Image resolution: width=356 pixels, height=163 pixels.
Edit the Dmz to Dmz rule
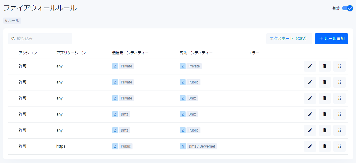click(x=310, y=114)
